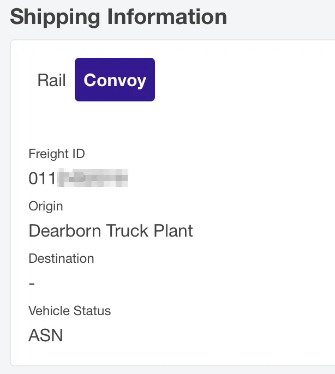Click the word Vehicle in the status label
The height and width of the screenshot is (374, 335).
[48, 311]
